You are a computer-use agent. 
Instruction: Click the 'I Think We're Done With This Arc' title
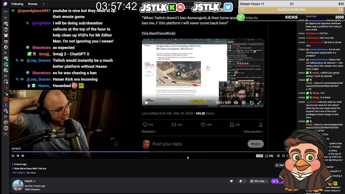[29, 168]
